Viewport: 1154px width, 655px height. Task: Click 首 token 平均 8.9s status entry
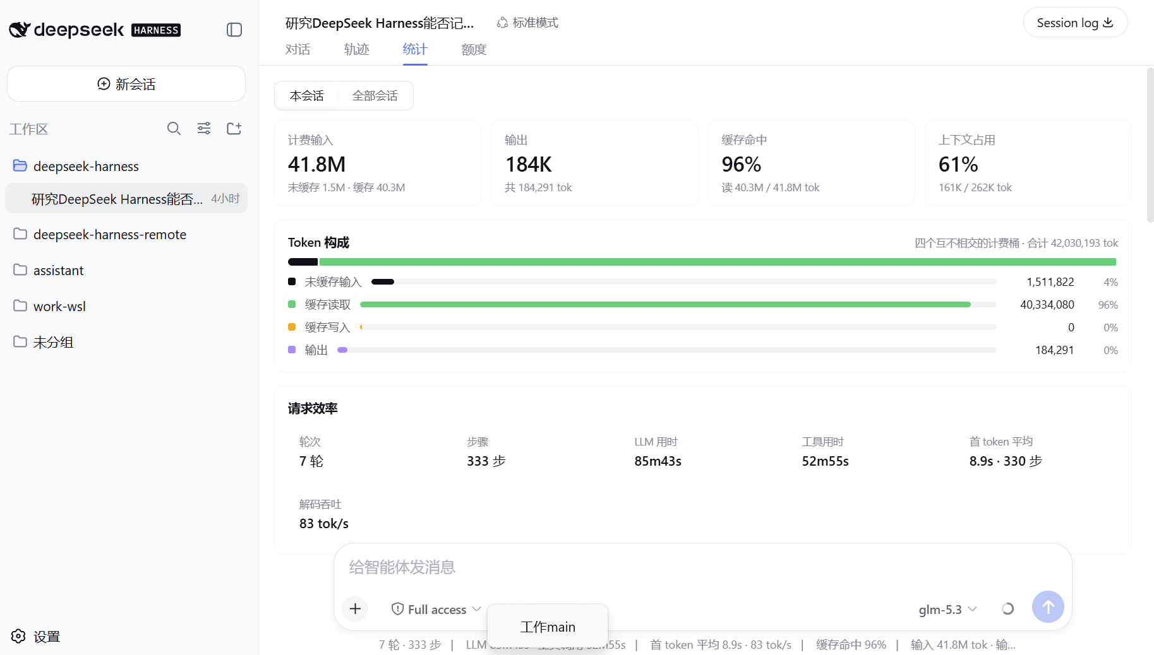[x=720, y=644]
